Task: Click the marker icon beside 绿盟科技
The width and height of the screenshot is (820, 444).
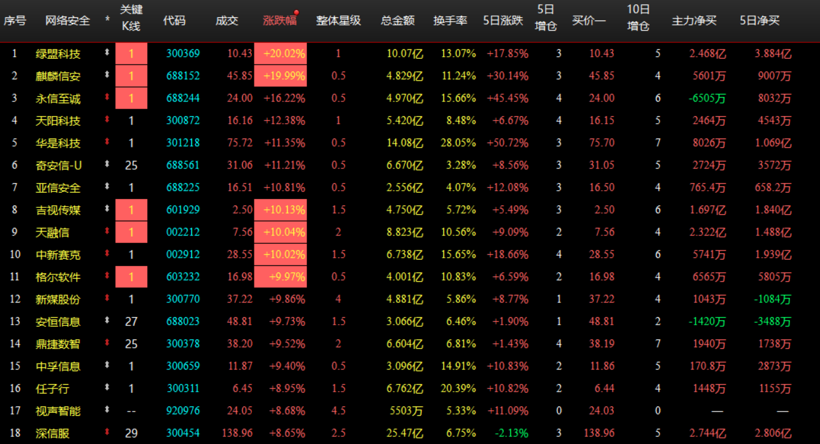Action: [x=107, y=53]
